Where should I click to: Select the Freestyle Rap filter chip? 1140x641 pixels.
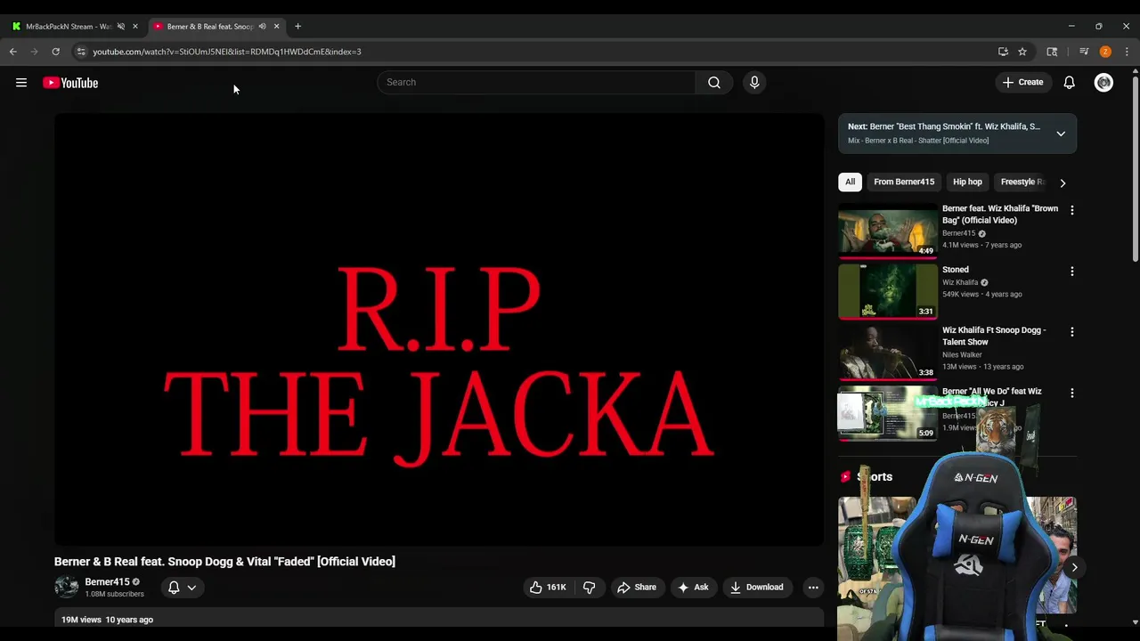coord(1022,182)
